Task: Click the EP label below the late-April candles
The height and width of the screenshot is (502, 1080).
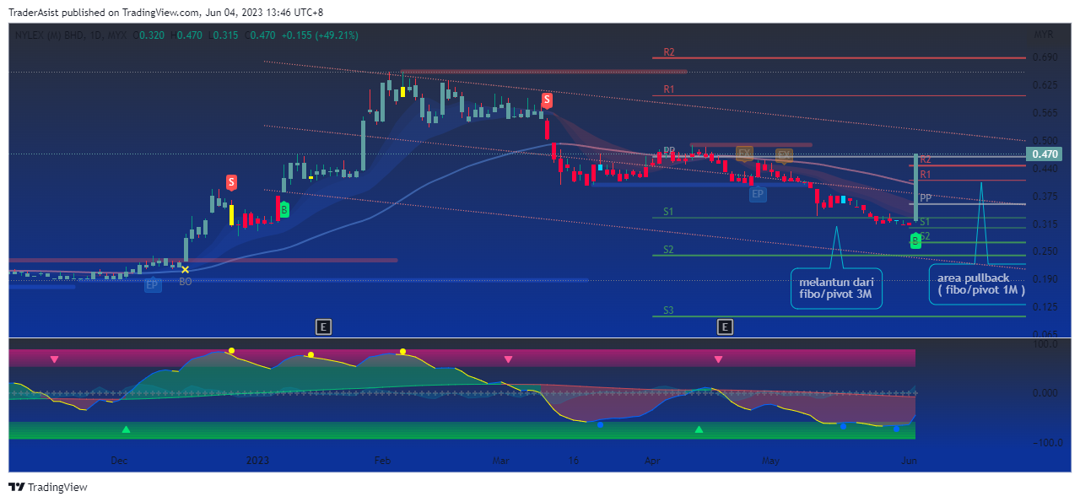Action: coord(758,194)
